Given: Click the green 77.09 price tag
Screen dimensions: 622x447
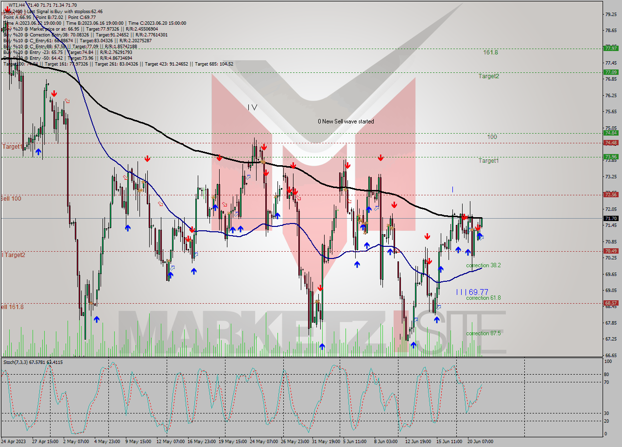Looking at the screenshot, I should pos(610,72).
